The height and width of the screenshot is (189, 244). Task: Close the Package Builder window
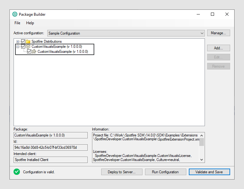(x=227, y=14)
